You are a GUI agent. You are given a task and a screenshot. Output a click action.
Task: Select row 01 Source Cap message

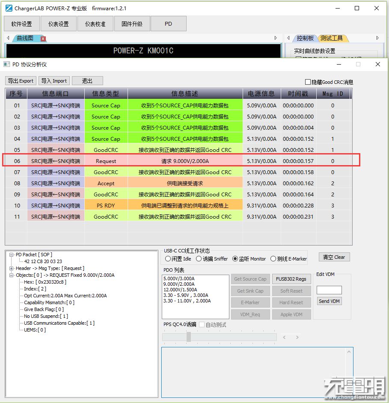tap(179, 105)
